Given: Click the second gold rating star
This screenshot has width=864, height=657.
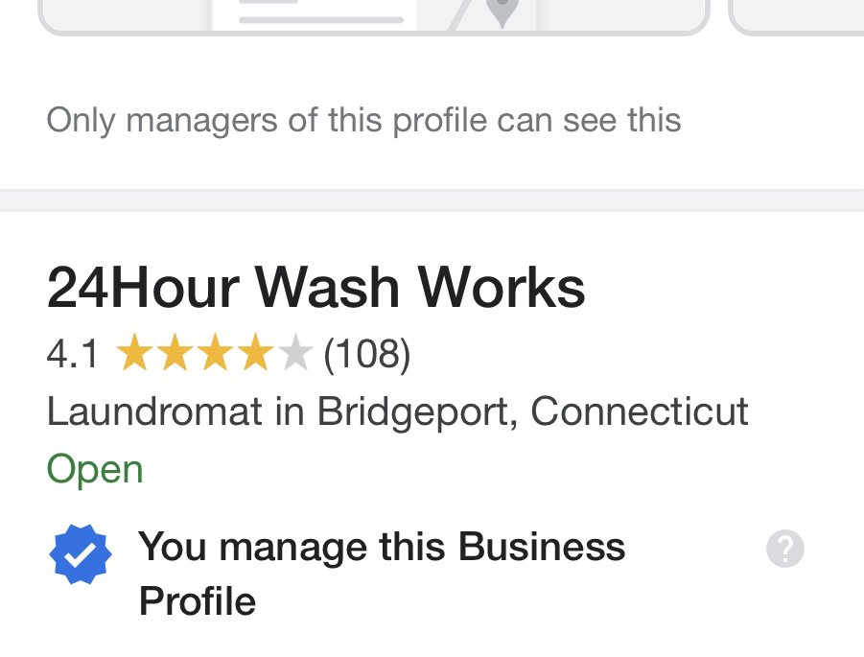Looking at the screenshot, I should tap(175, 352).
